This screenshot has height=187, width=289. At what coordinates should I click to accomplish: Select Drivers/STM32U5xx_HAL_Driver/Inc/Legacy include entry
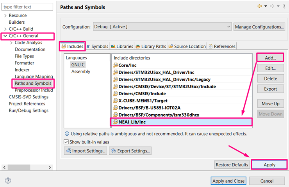pos(182,79)
